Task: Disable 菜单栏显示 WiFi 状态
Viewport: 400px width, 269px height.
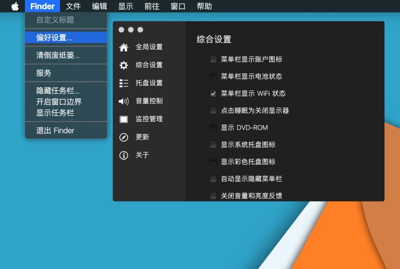Action: pos(213,93)
